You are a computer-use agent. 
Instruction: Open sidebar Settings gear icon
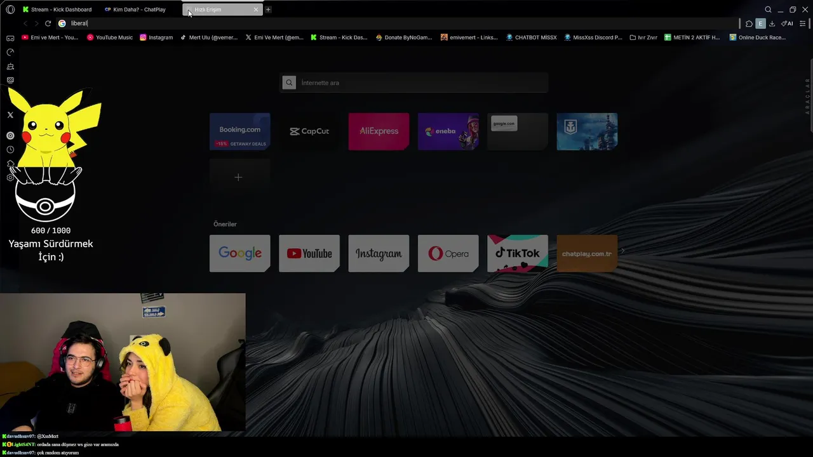pos(10,177)
